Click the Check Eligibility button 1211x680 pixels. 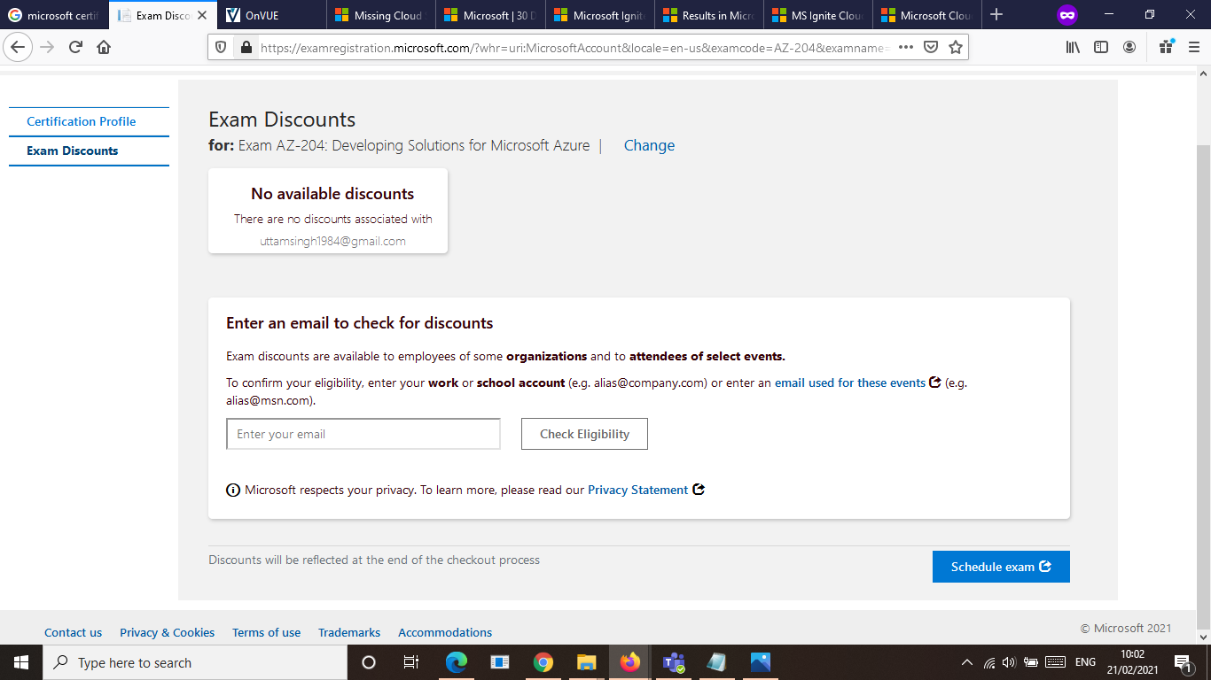click(x=584, y=434)
